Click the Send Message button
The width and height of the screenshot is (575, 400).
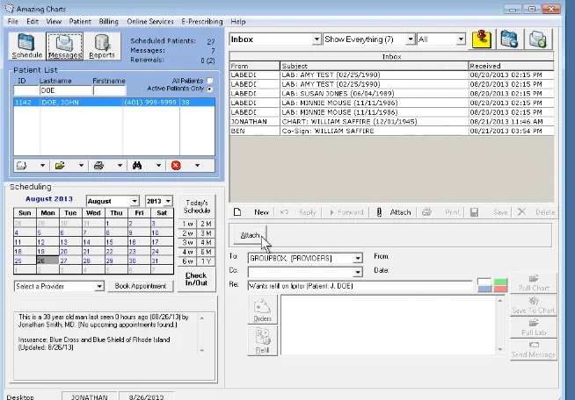tap(534, 350)
